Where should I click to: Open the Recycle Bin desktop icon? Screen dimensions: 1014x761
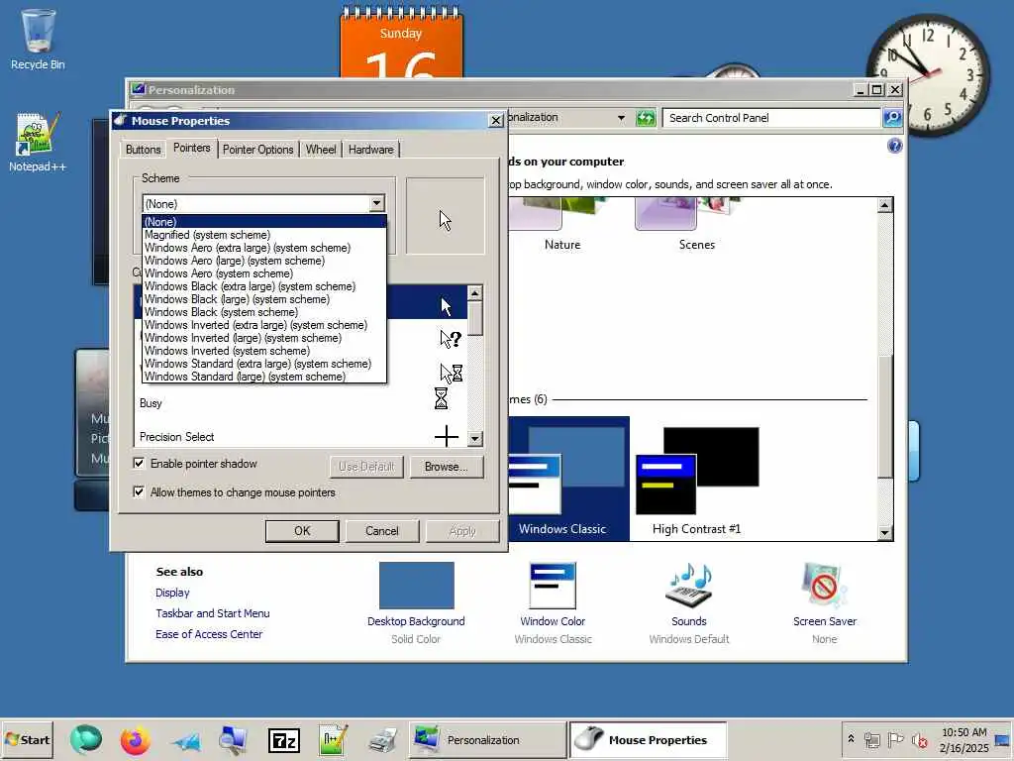click(38, 39)
